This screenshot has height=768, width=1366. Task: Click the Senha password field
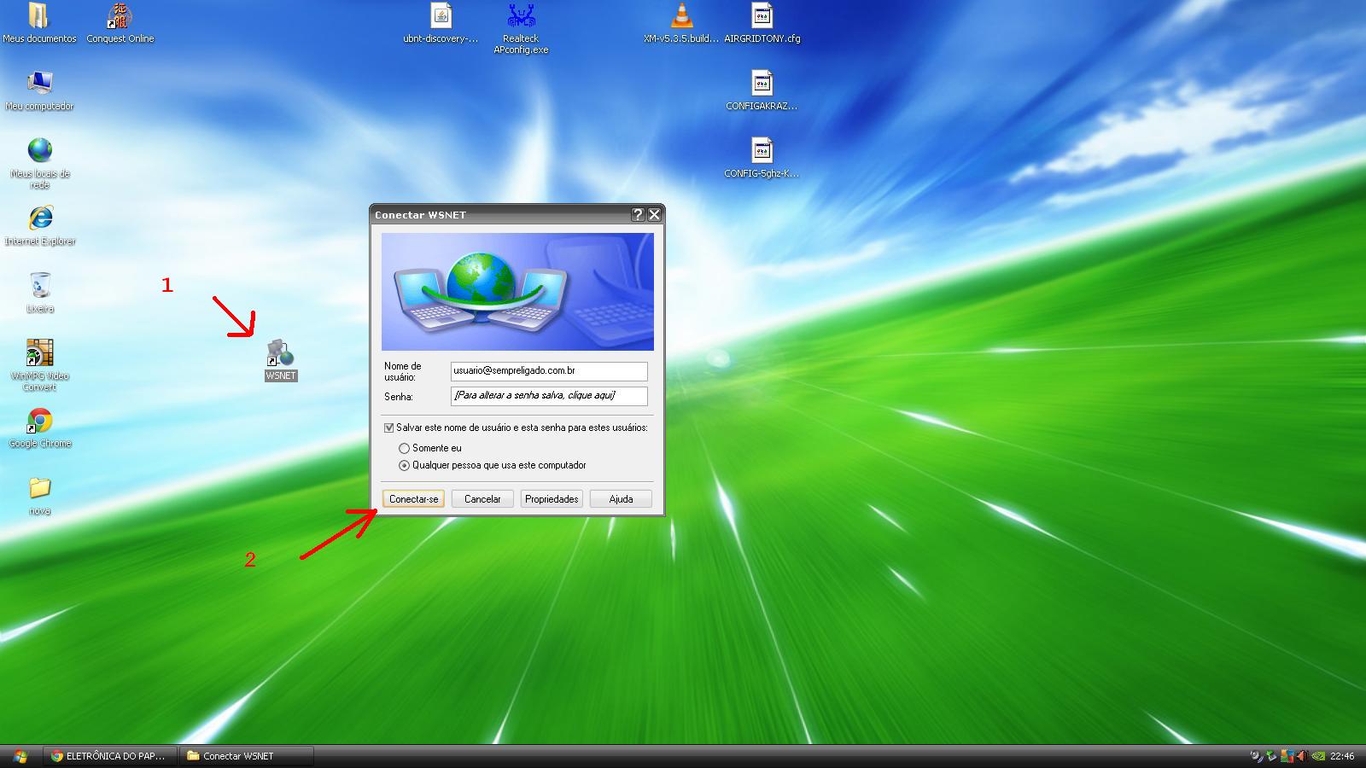coord(549,396)
